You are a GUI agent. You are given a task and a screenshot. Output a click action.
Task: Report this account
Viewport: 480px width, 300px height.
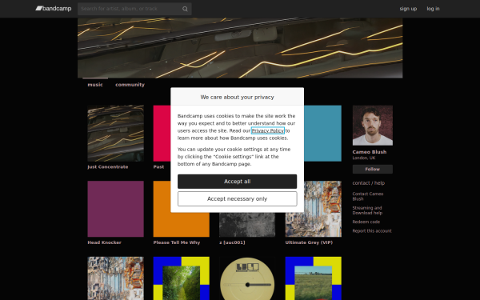click(x=372, y=231)
